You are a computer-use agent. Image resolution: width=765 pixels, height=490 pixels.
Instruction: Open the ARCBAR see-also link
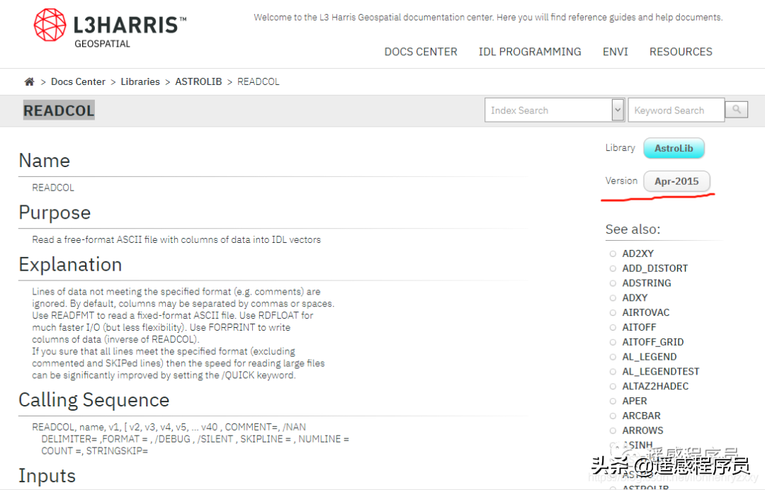pyautogui.click(x=641, y=416)
